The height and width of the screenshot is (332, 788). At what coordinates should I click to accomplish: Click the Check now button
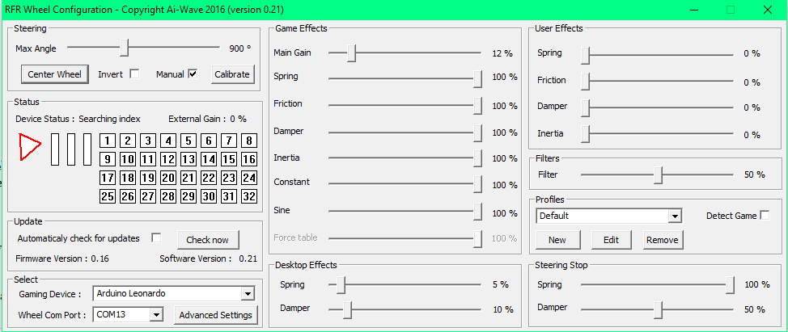pos(208,240)
